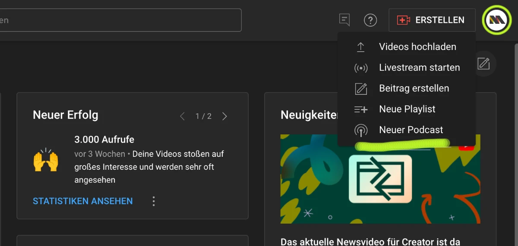Click the 1 / 2 page indicator
The height and width of the screenshot is (246, 518).
tap(203, 116)
